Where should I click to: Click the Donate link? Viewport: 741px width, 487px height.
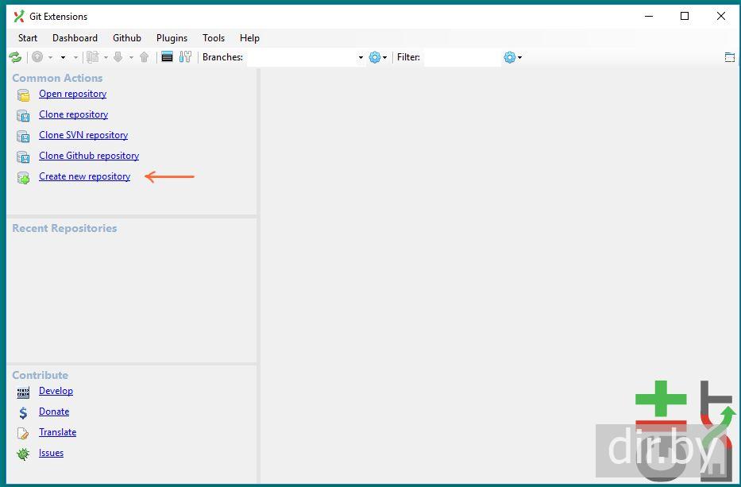54,412
